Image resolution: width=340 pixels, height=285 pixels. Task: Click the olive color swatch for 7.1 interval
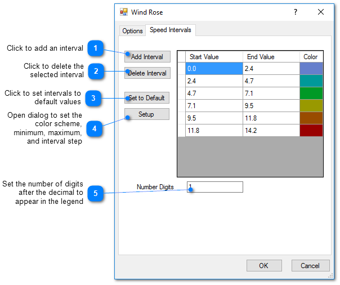tap(311, 105)
